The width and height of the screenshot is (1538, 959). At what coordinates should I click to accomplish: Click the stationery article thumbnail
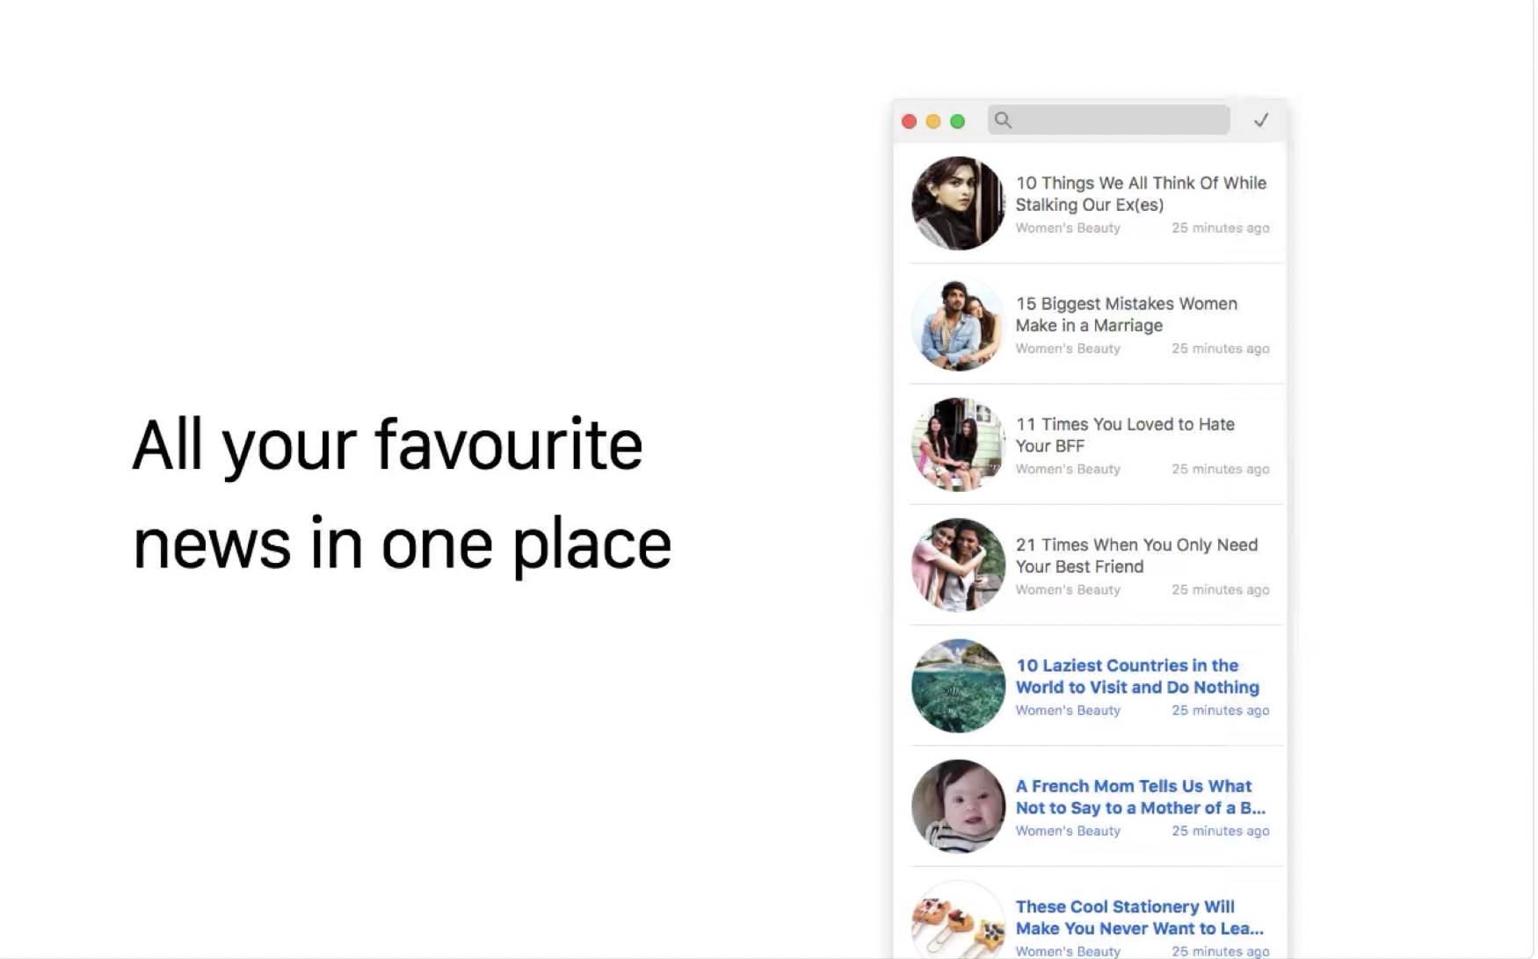[958, 922]
